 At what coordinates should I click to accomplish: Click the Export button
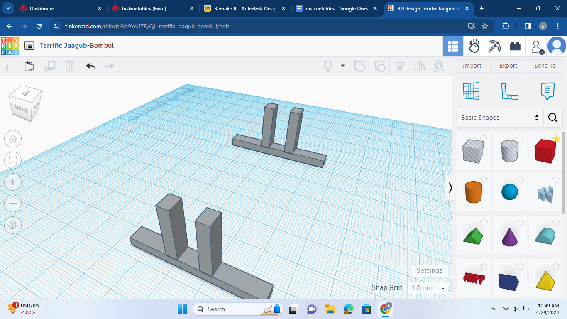pyautogui.click(x=508, y=66)
